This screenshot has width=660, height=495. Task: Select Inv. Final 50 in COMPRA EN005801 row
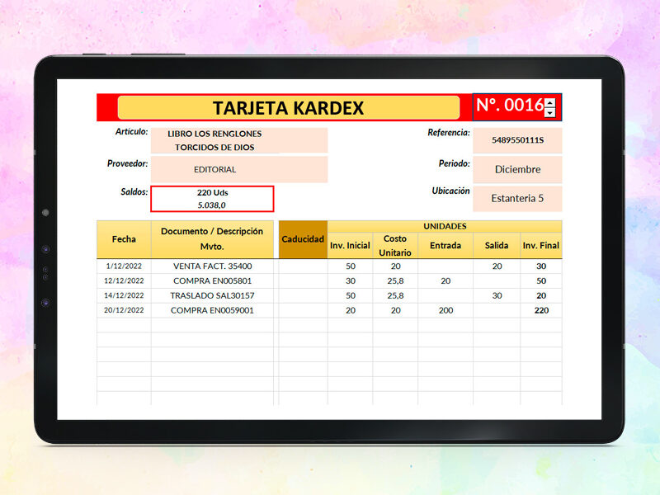541,280
